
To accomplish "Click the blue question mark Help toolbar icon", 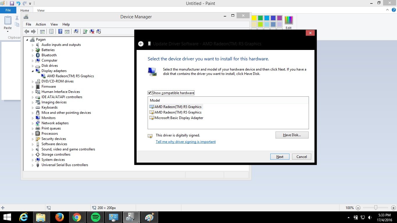I will (60, 31).
